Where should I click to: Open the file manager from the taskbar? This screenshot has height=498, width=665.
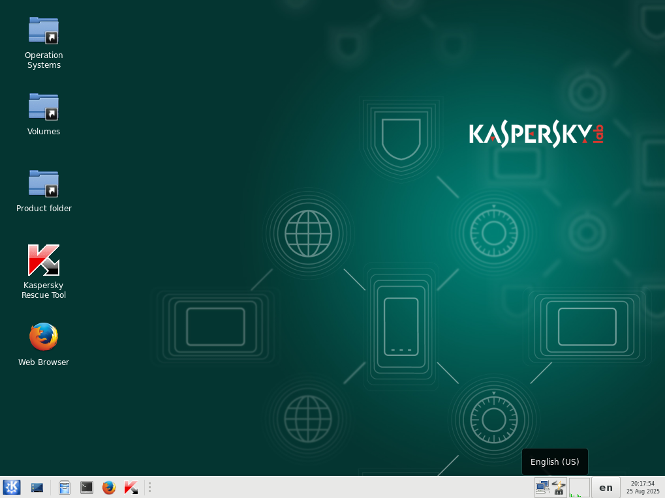[65, 488]
